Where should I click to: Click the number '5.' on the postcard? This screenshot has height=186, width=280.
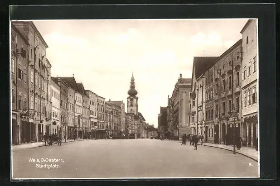coord(251,165)
